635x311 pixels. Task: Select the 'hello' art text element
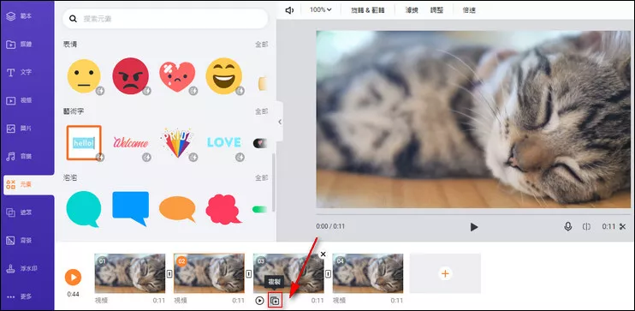84,143
